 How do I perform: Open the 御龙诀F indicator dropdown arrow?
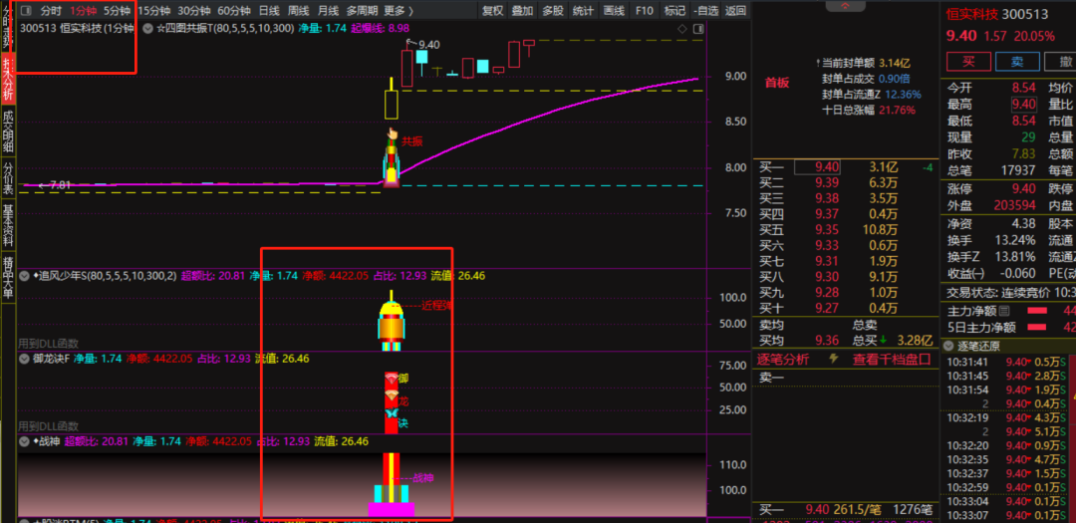click(x=25, y=359)
